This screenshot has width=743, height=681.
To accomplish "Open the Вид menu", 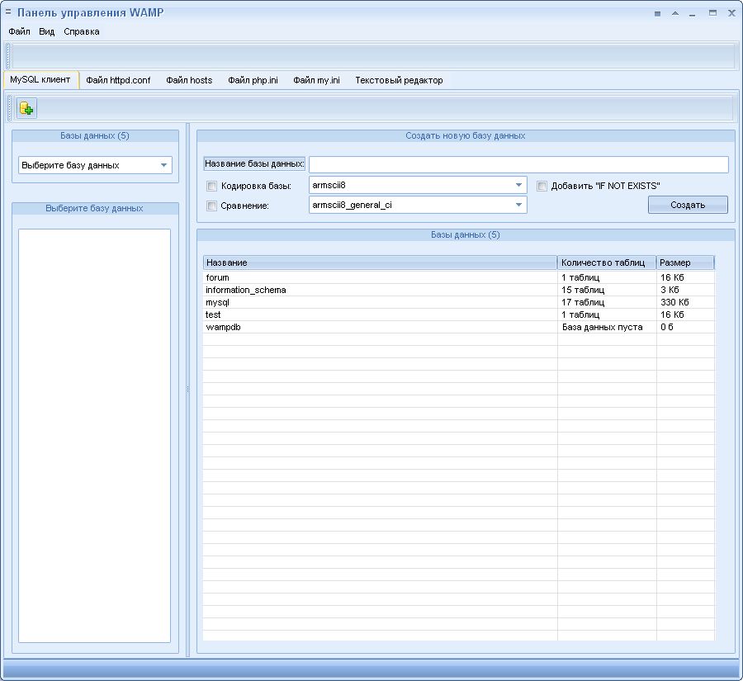I will (x=47, y=31).
